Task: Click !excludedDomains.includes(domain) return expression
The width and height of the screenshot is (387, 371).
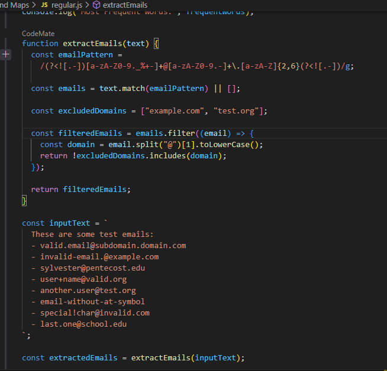Action: [147, 156]
